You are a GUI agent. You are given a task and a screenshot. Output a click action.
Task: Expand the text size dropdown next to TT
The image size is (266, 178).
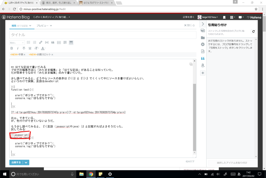[x=38, y=48]
